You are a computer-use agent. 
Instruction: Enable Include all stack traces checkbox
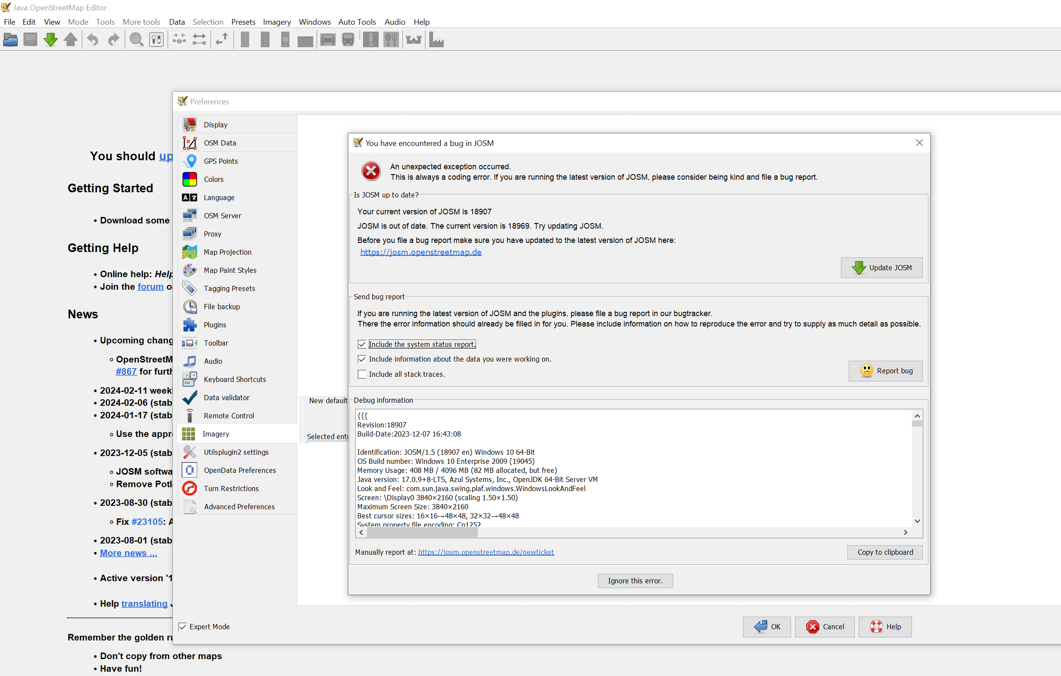[362, 374]
